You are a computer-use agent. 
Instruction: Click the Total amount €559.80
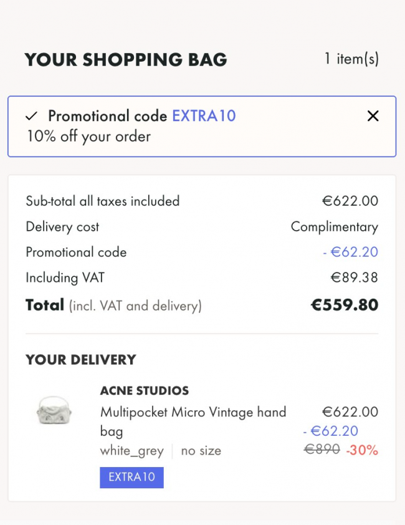click(x=344, y=306)
